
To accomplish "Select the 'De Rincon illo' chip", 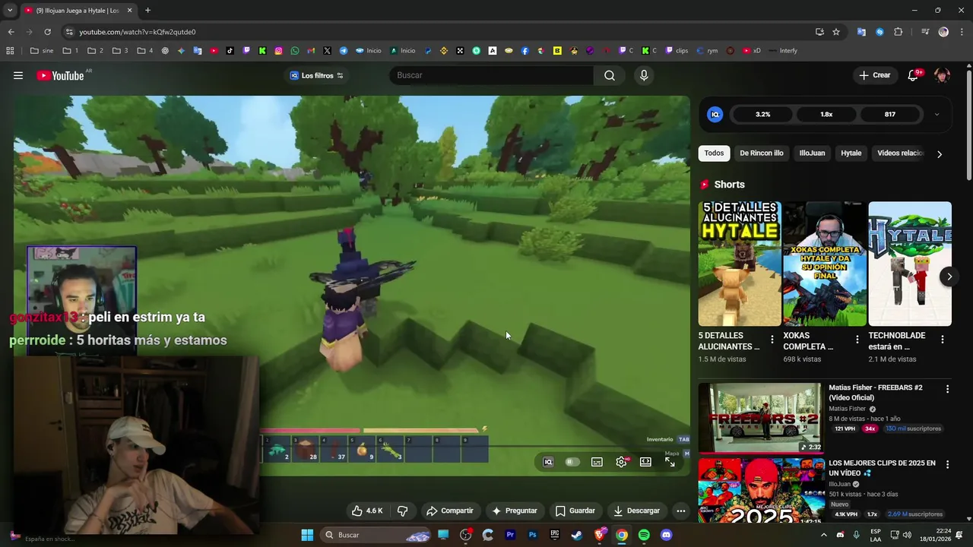I will point(762,153).
